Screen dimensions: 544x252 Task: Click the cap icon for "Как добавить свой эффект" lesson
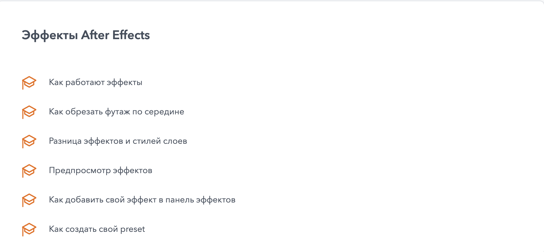point(29,200)
